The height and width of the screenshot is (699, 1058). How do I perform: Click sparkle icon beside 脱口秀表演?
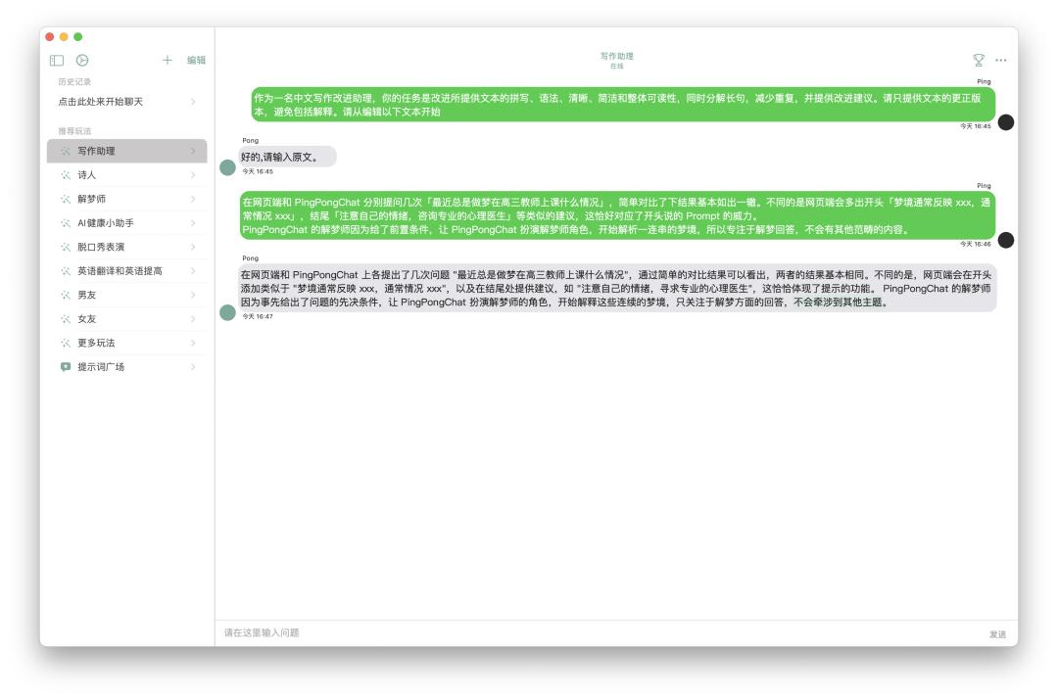66,247
